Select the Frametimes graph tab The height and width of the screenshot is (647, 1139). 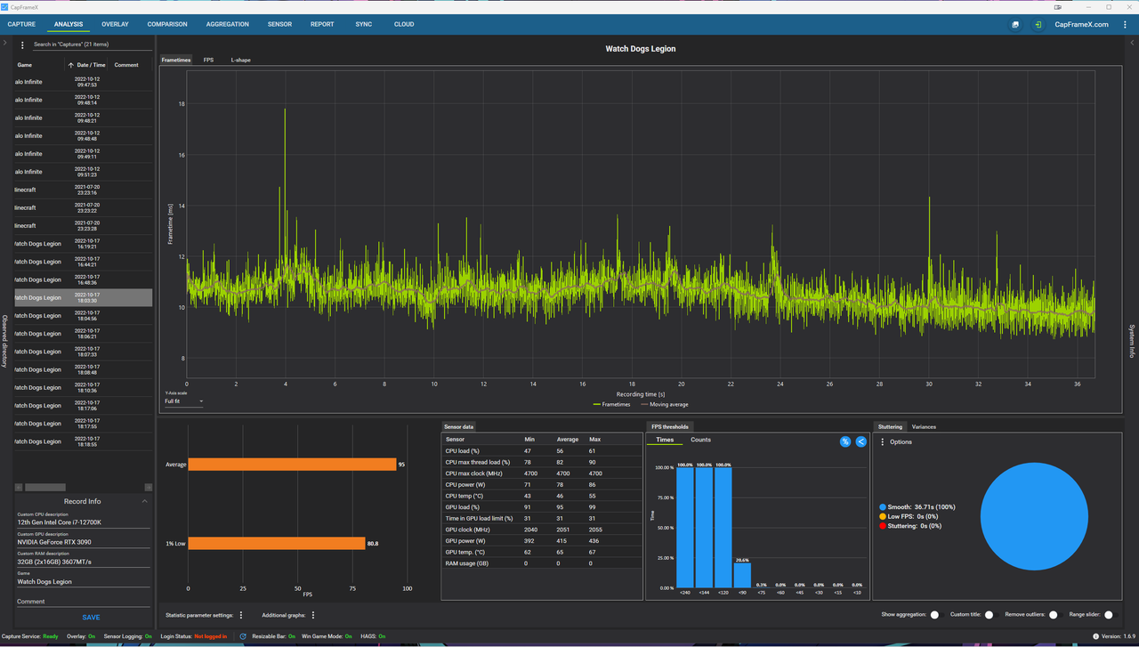pyautogui.click(x=176, y=60)
